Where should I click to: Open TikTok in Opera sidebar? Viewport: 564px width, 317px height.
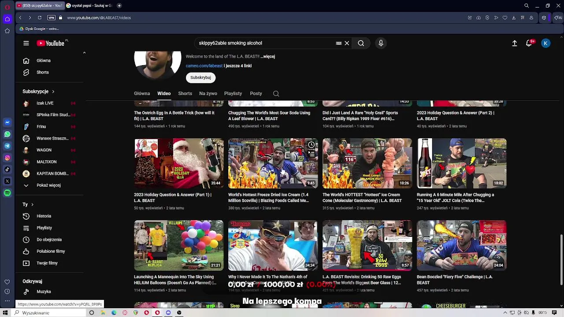pos(7,170)
